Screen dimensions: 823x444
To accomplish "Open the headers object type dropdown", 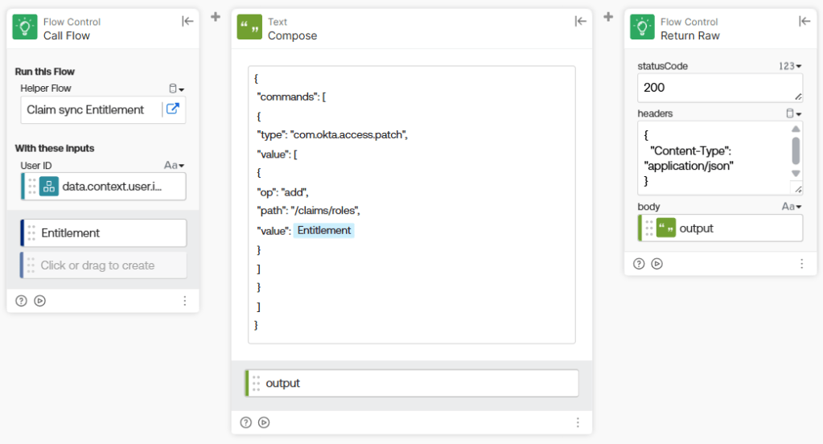I will pyautogui.click(x=793, y=113).
